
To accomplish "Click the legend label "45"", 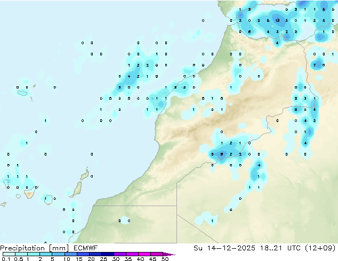I will point(152,259).
